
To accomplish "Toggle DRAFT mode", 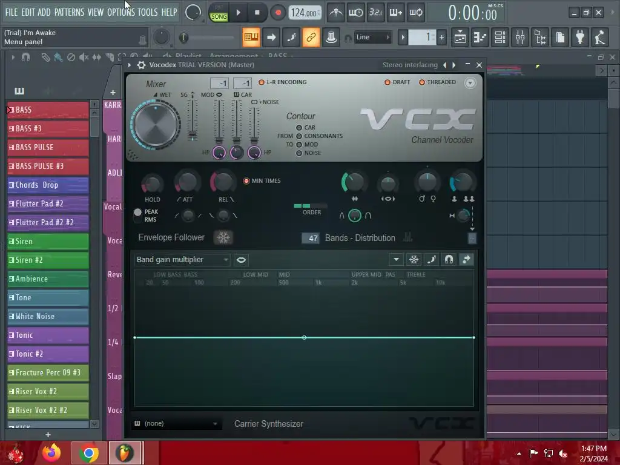I will 397,82.
